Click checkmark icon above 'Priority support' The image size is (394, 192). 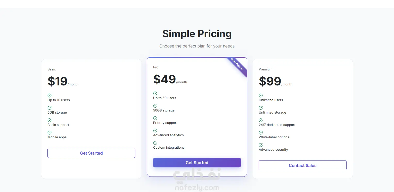click(x=155, y=118)
